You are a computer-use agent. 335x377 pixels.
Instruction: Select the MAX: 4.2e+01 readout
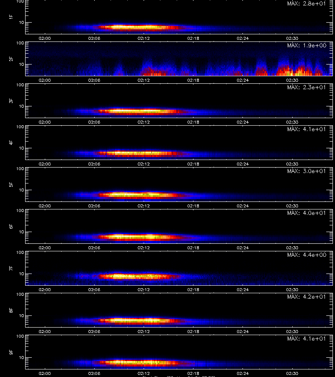[x=307, y=297]
